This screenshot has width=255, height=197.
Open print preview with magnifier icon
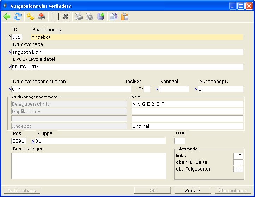tap(90, 17)
